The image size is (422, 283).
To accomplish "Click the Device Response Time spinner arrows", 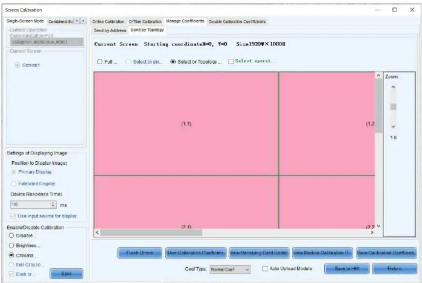I will (53, 205).
